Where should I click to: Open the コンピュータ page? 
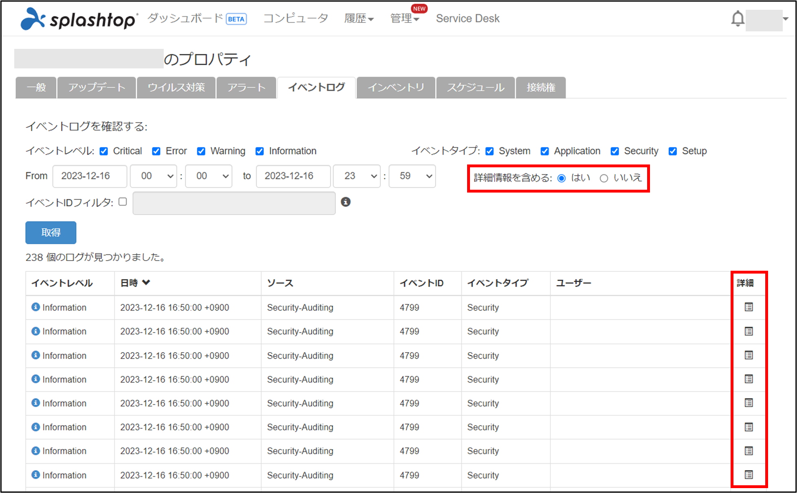[x=296, y=18]
